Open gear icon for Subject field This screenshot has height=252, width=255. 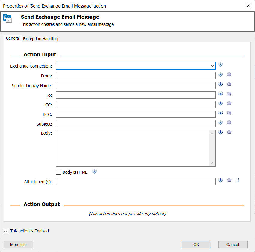[229, 123]
